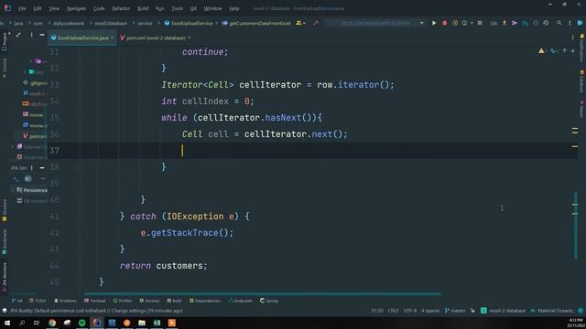Run with coverage using the shield icon

pyautogui.click(x=455, y=23)
